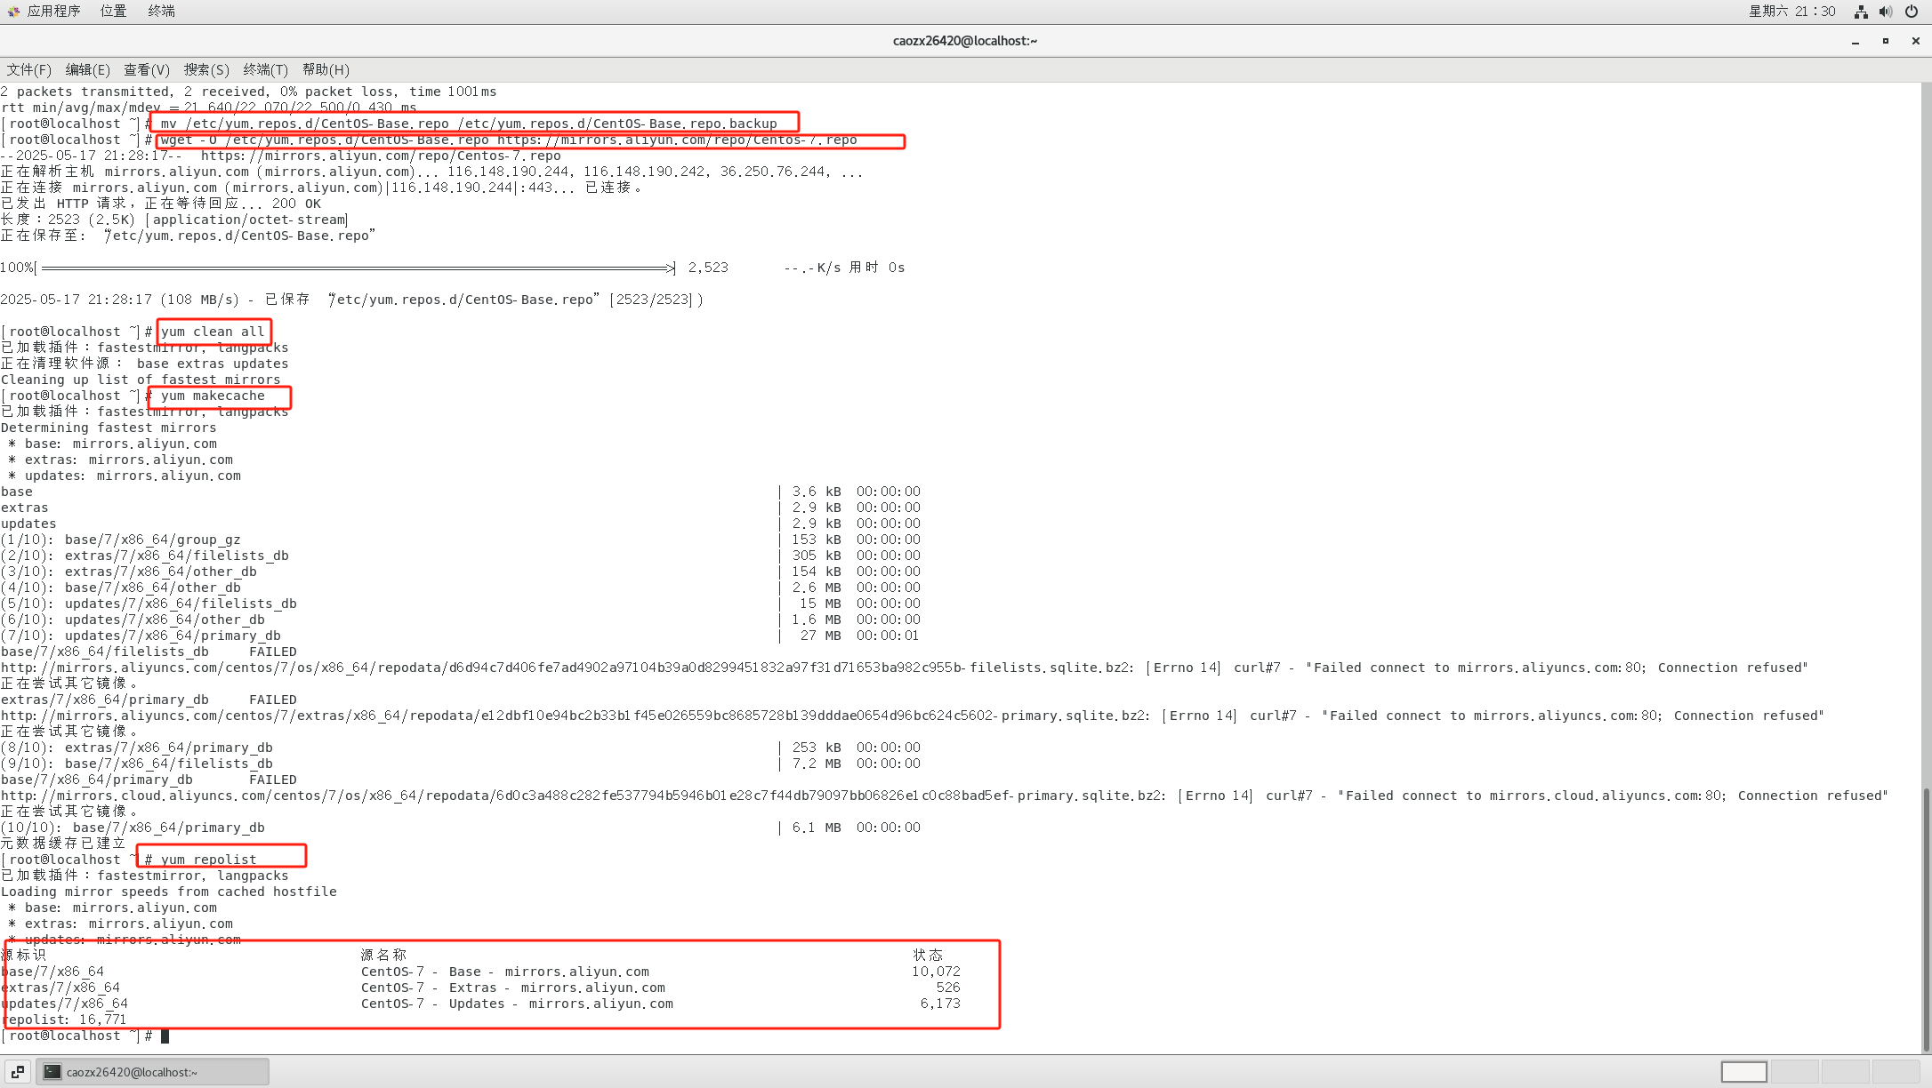
Task: Open the 应用程序 applications menu
Action: 52,11
